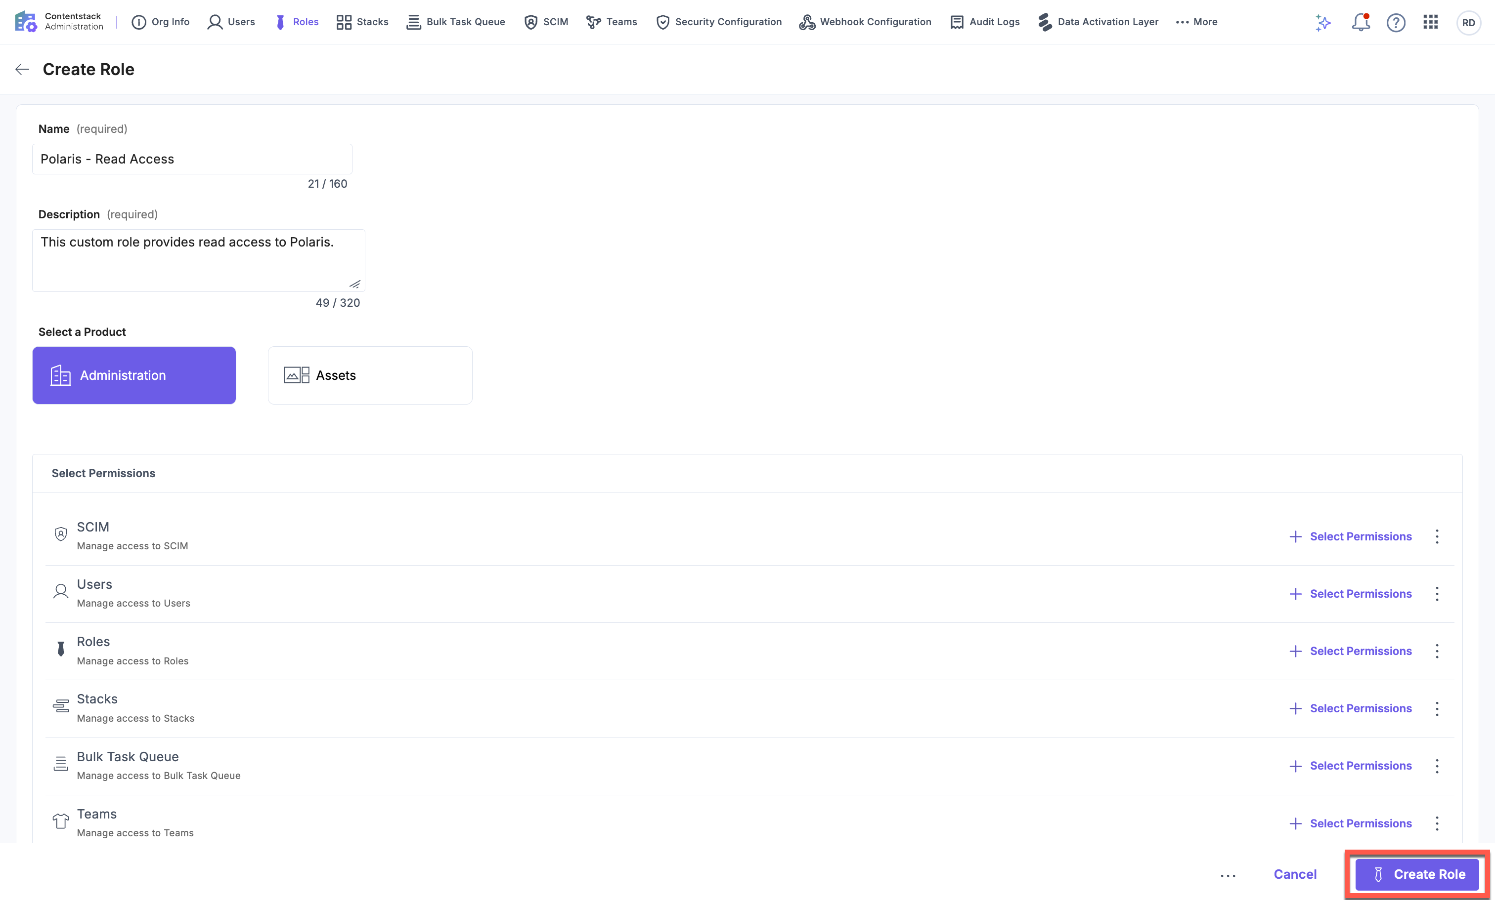Expand the More navigation menu
Viewport: 1495px width, 900px height.
click(1196, 22)
